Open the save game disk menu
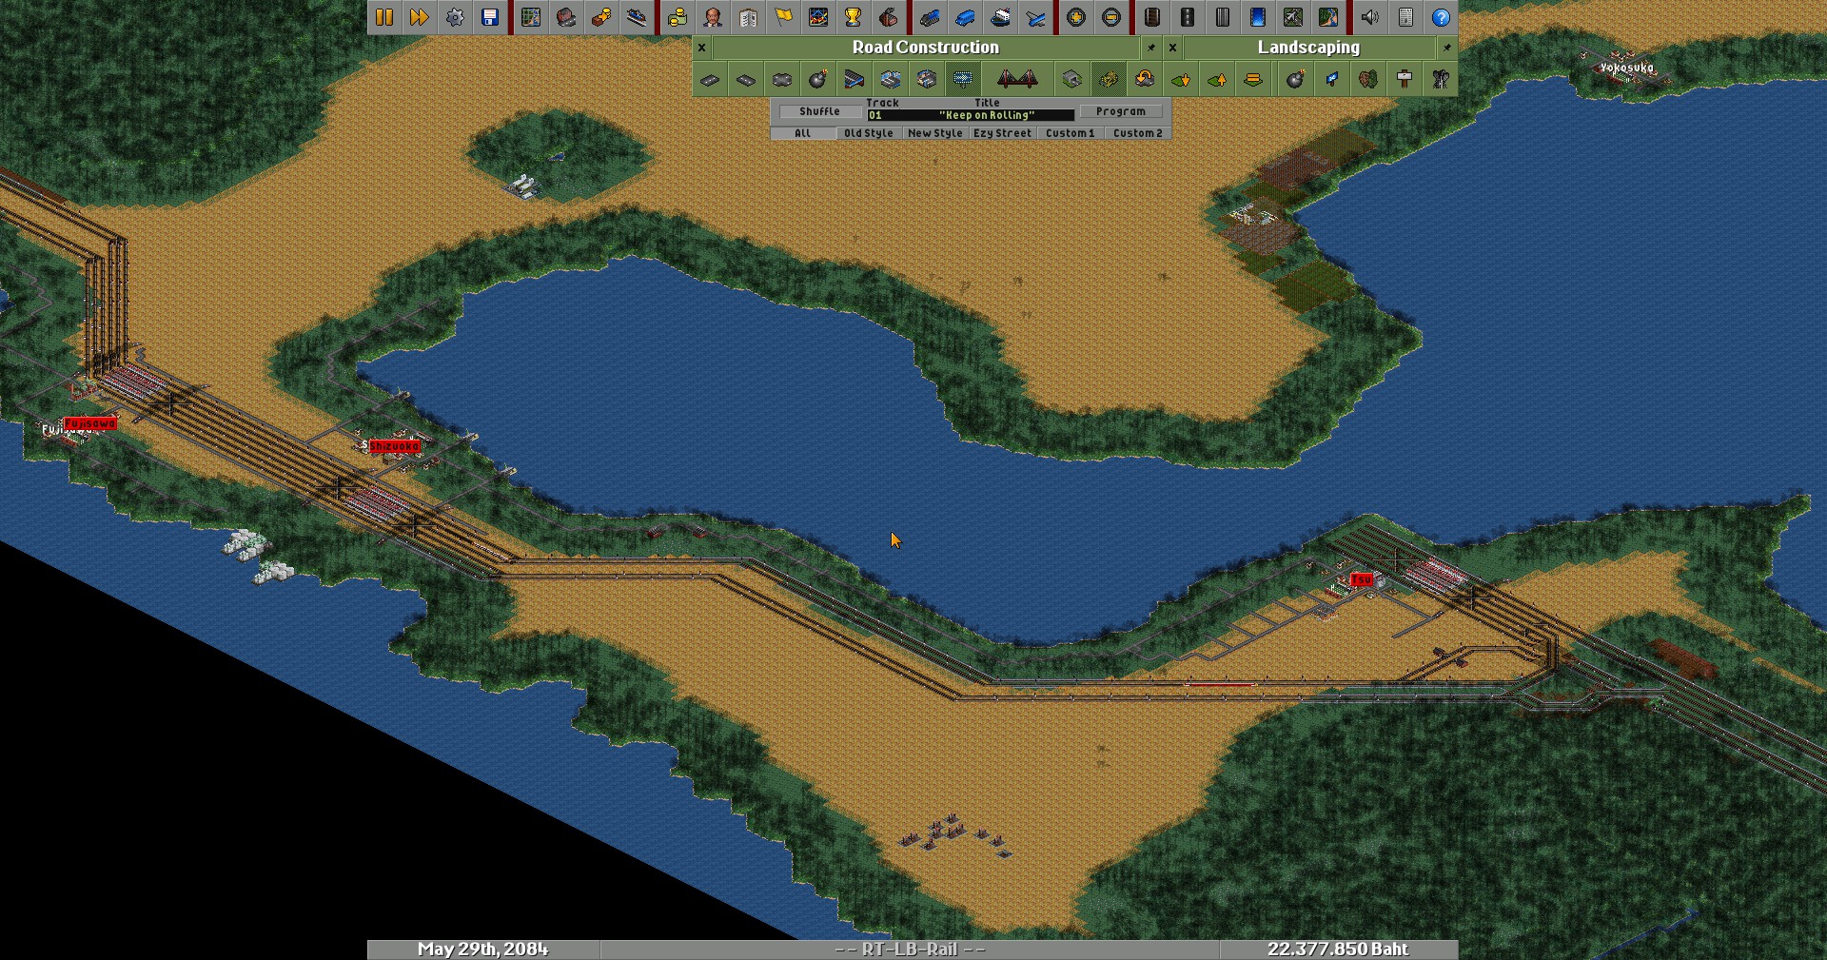 pyautogui.click(x=490, y=17)
